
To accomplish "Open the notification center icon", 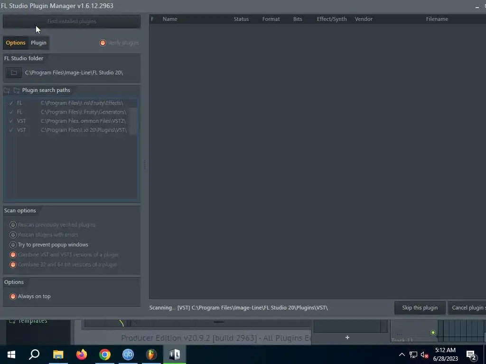I will coord(471,355).
